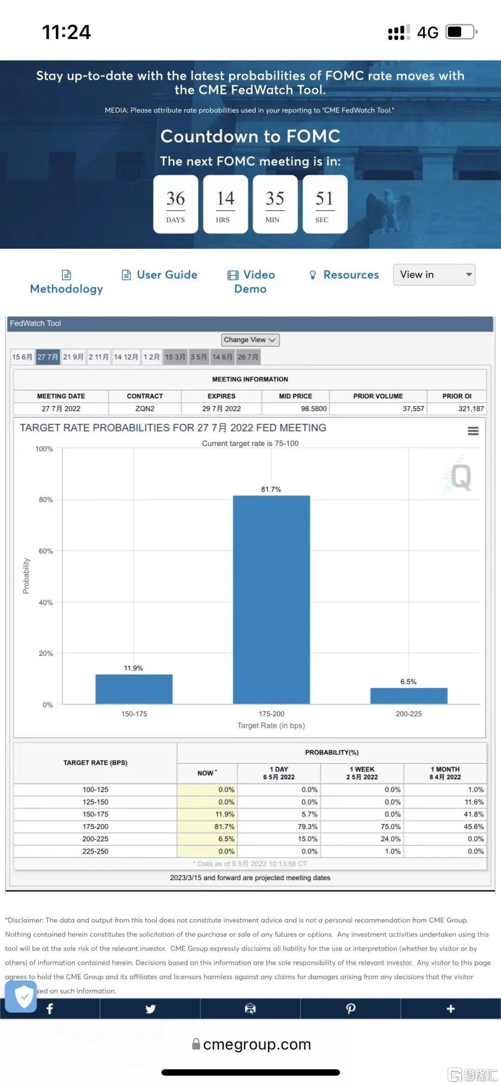Open the User Guide link

[160, 275]
